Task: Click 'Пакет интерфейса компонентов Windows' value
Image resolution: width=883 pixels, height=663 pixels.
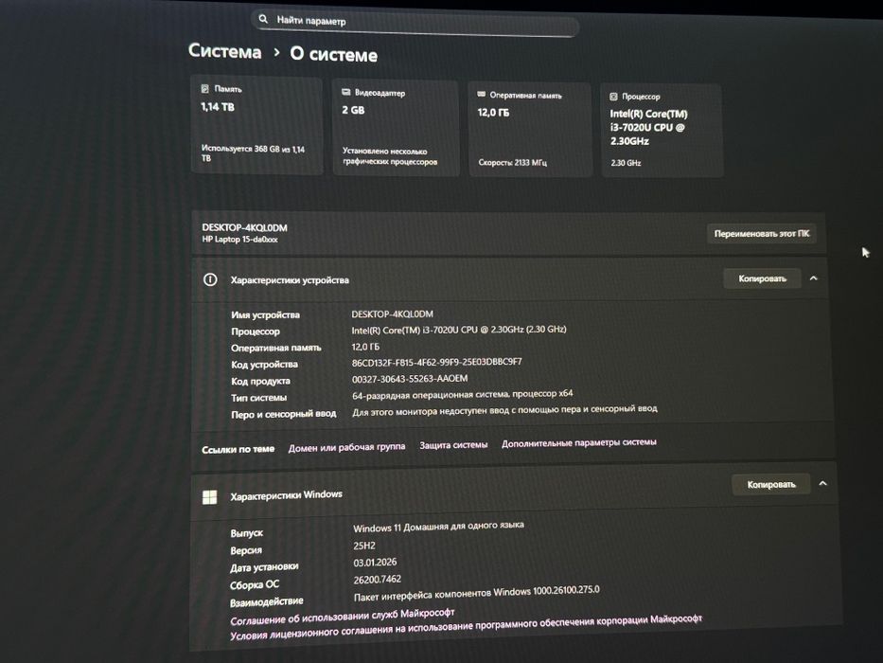Action: point(476,593)
